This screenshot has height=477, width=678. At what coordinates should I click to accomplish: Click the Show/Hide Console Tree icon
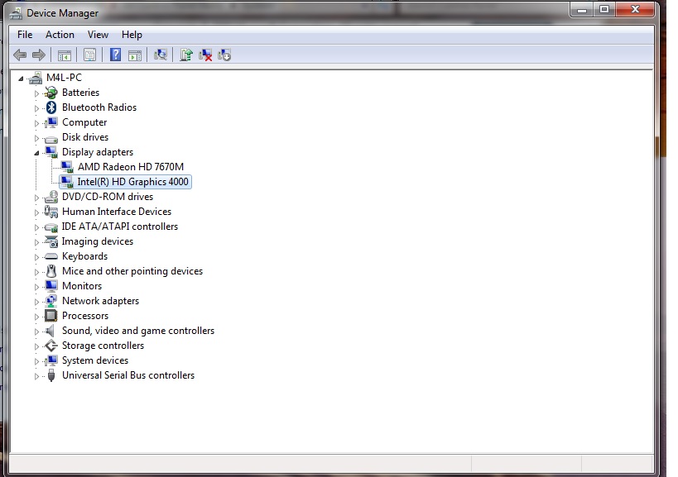pyautogui.click(x=64, y=55)
